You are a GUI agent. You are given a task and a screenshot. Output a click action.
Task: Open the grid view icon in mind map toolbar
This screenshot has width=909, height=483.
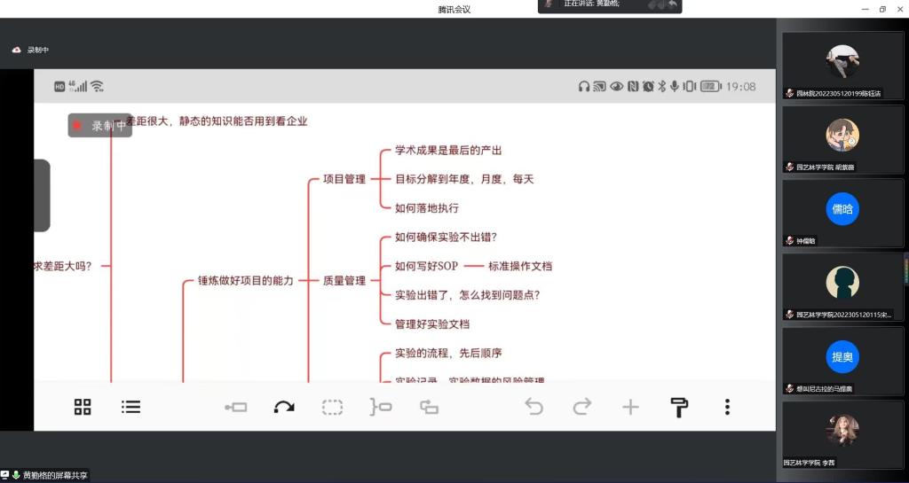[83, 407]
